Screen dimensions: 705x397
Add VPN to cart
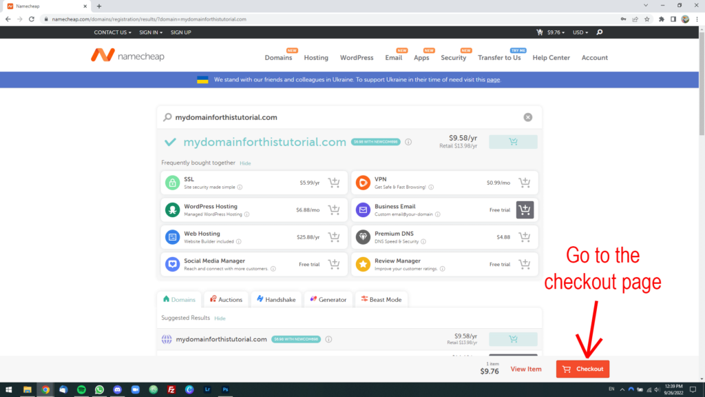(524, 182)
